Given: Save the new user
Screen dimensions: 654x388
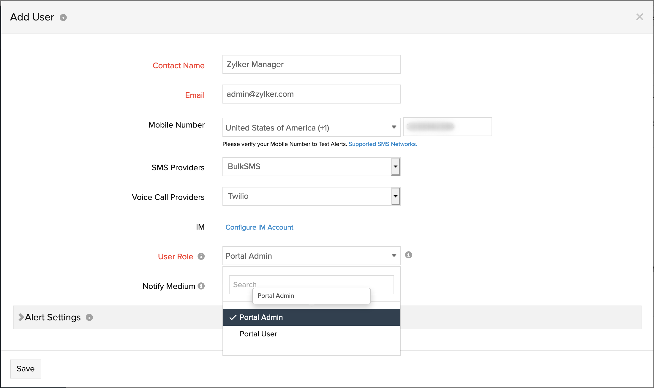Looking at the screenshot, I should point(26,369).
